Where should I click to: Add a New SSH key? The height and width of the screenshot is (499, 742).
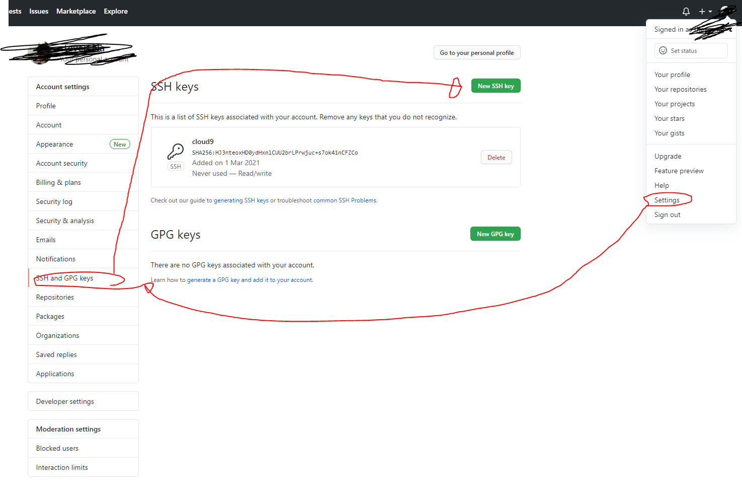(496, 86)
